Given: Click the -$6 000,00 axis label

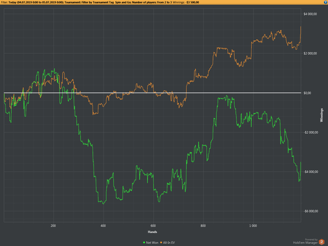Looking at the screenshot, I should click(x=310, y=211).
